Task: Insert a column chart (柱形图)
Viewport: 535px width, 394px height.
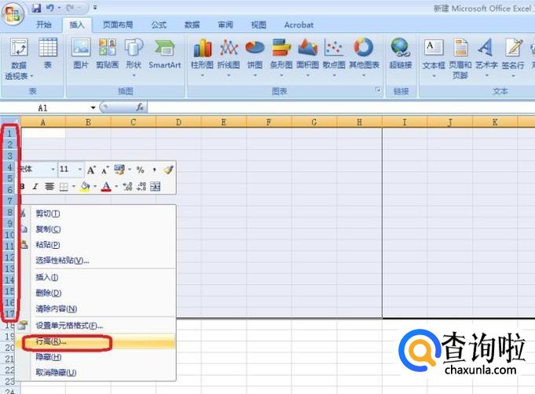Action: [202, 57]
